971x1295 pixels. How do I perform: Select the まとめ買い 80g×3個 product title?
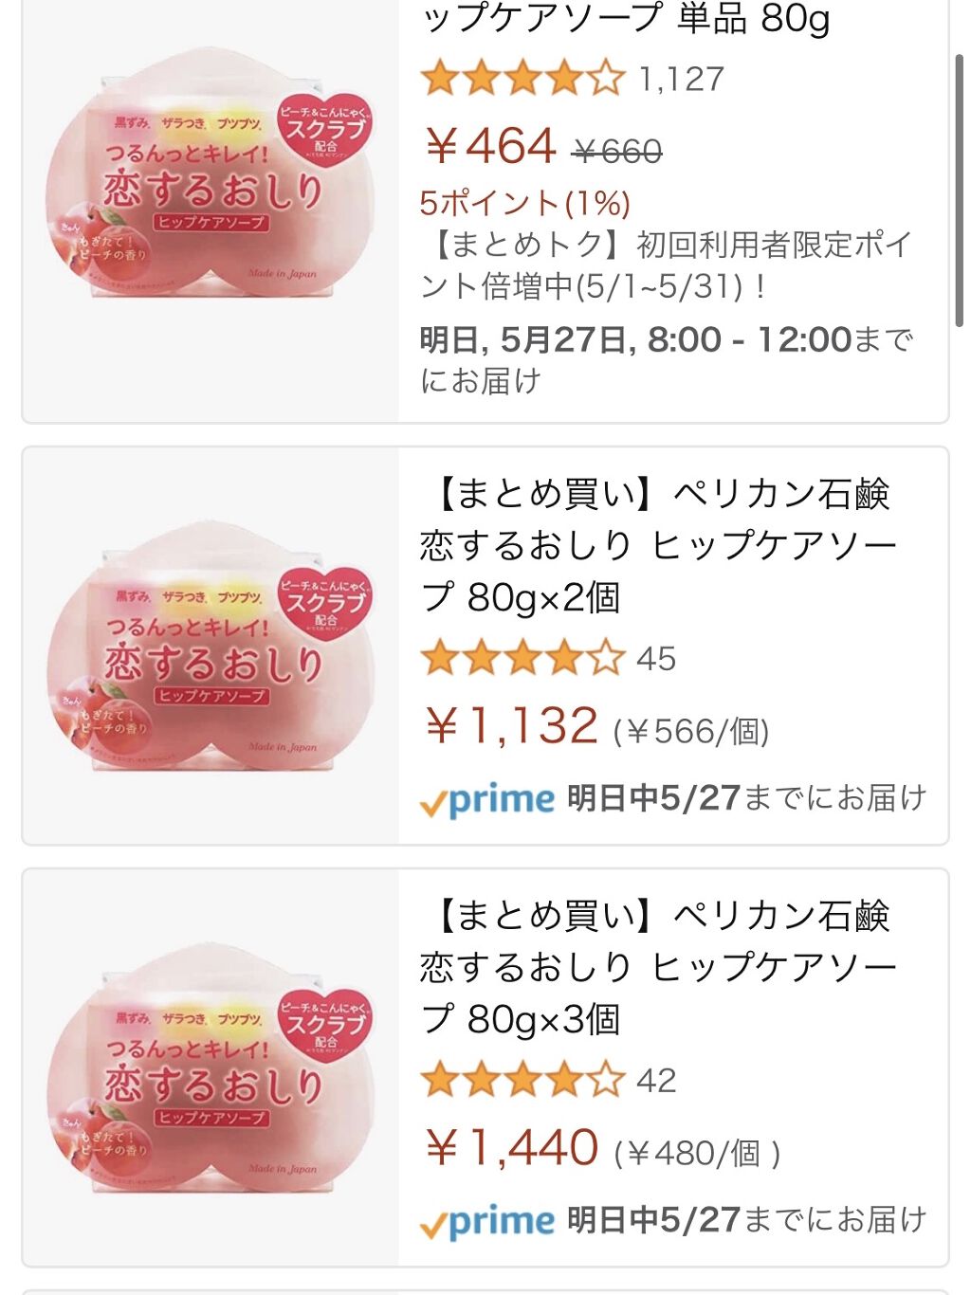658,967
